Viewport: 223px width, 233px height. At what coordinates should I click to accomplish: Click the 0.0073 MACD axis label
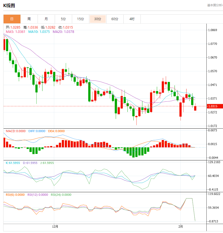pyautogui.click(x=213, y=130)
